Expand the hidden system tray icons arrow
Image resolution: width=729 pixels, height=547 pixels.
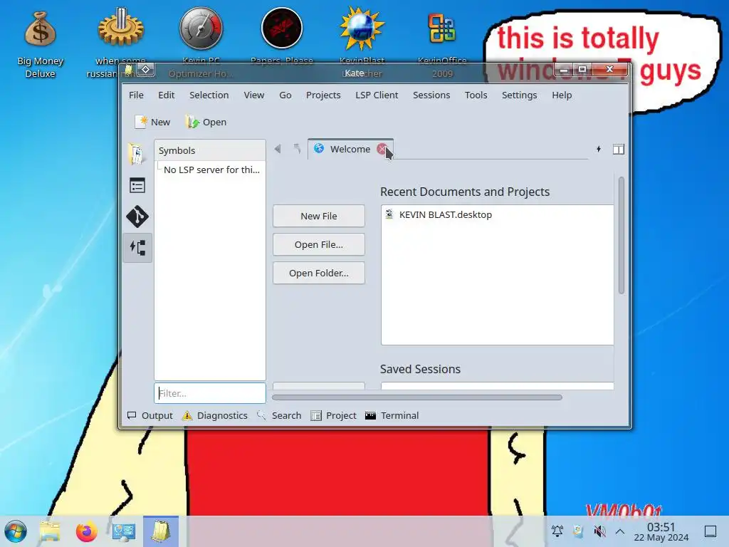(620, 531)
